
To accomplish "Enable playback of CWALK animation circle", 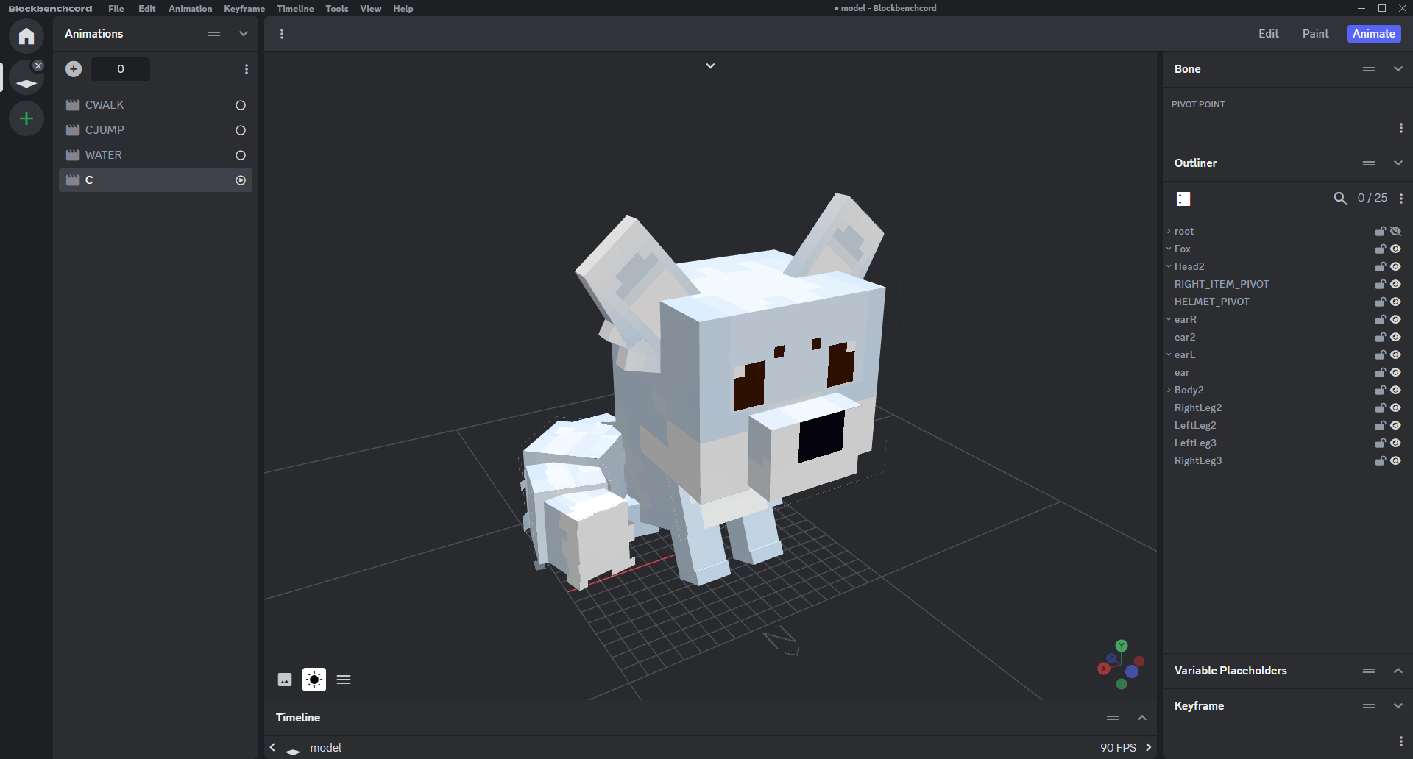I will click(x=241, y=106).
